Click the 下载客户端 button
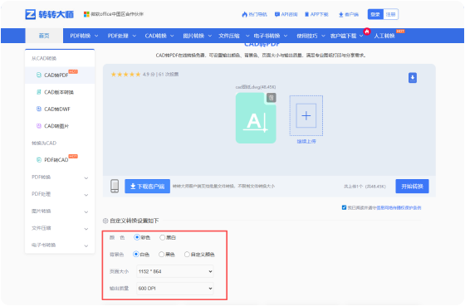The width and height of the screenshot is (465, 306). pos(148,187)
